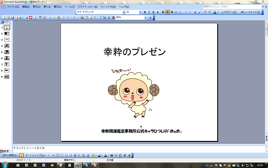Viewport: 268px width, 168px height.
Task: Choose the line drawing tool
Action: tap(49, 155)
